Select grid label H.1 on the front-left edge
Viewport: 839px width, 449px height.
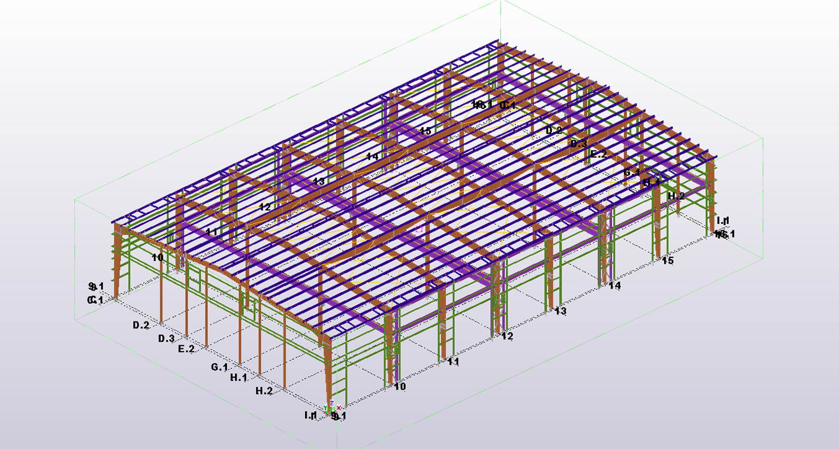tap(239, 378)
